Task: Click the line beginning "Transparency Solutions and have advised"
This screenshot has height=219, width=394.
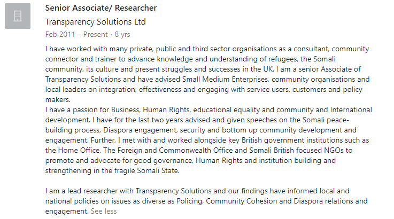Action: pos(207,80)
